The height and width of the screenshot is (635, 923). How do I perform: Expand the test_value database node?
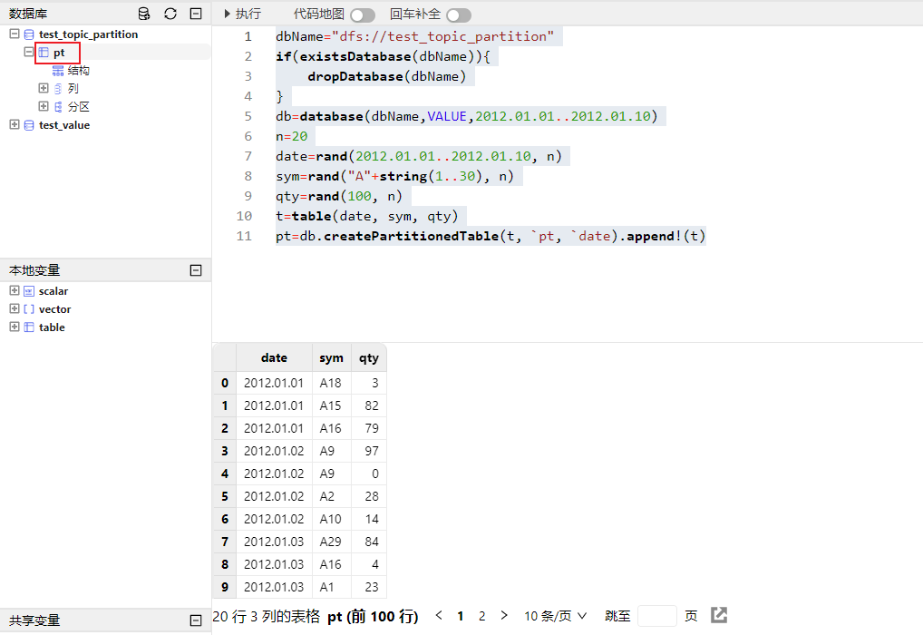coord(15,124)
